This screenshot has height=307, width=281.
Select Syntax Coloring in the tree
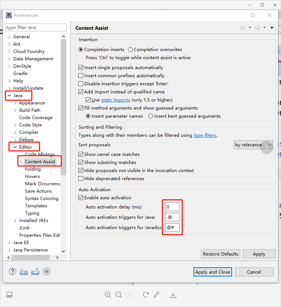tap(42, 199)
